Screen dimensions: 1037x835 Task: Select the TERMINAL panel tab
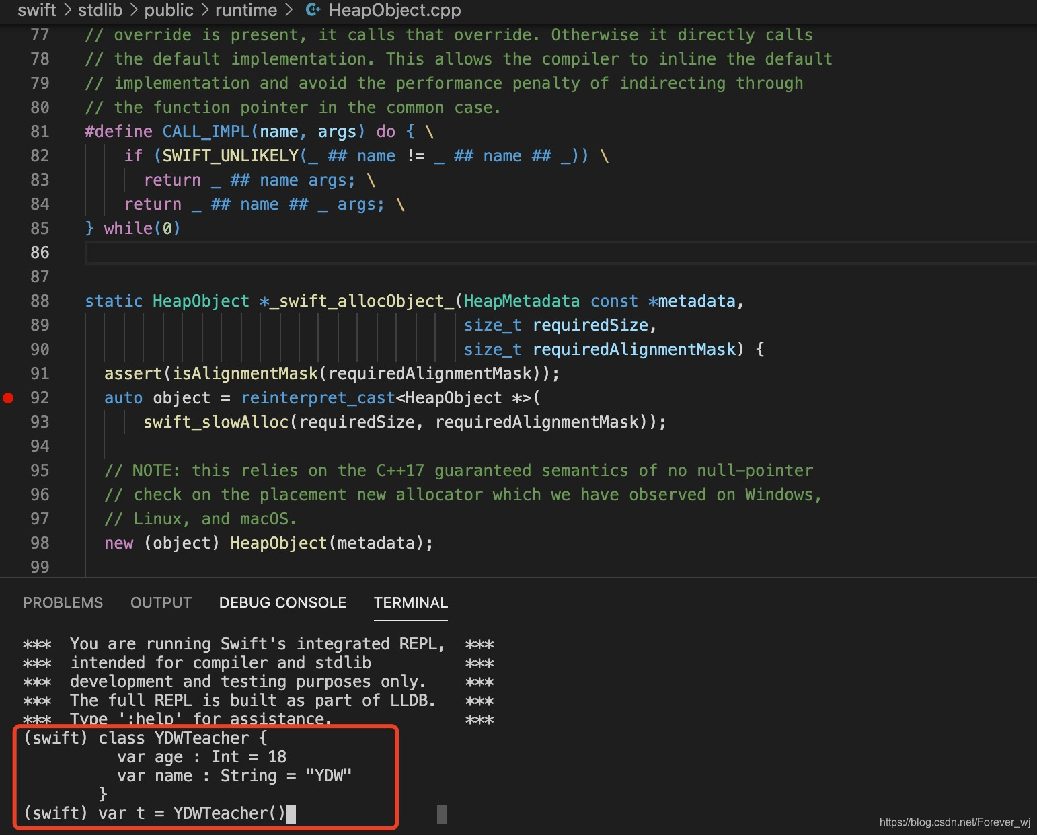pos(411,602)
